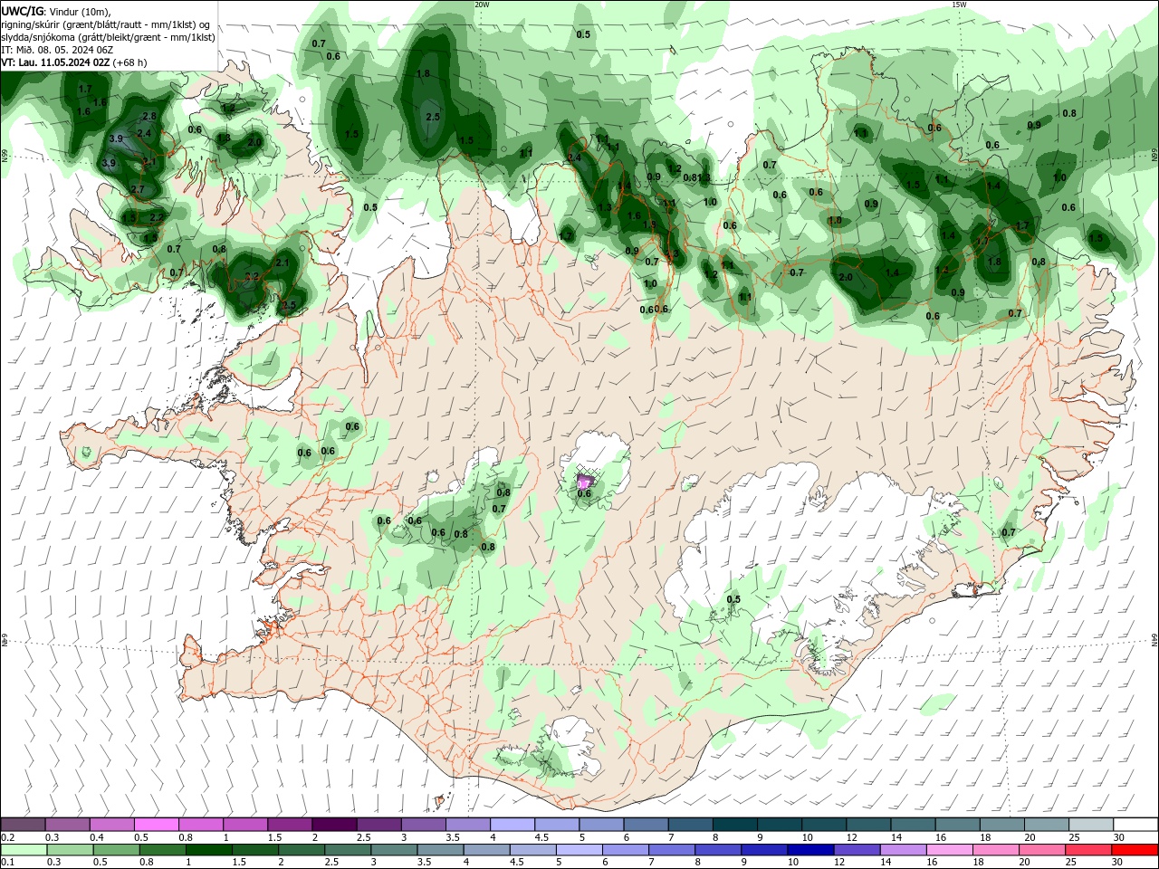Select the violet rain swatch between 14 and 16
1159x869 pixels.
point(904,850)
